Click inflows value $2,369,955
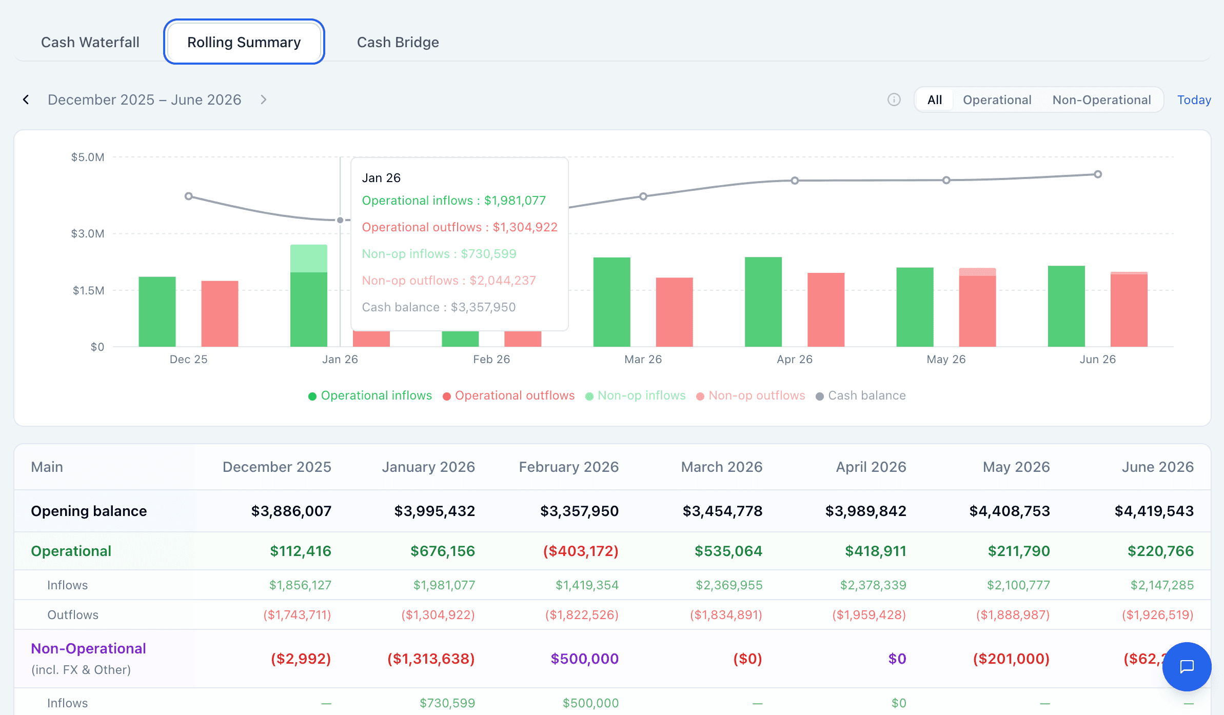This screenshot has width=1224, height=715. pyautogui.click(x=729, y=585)
